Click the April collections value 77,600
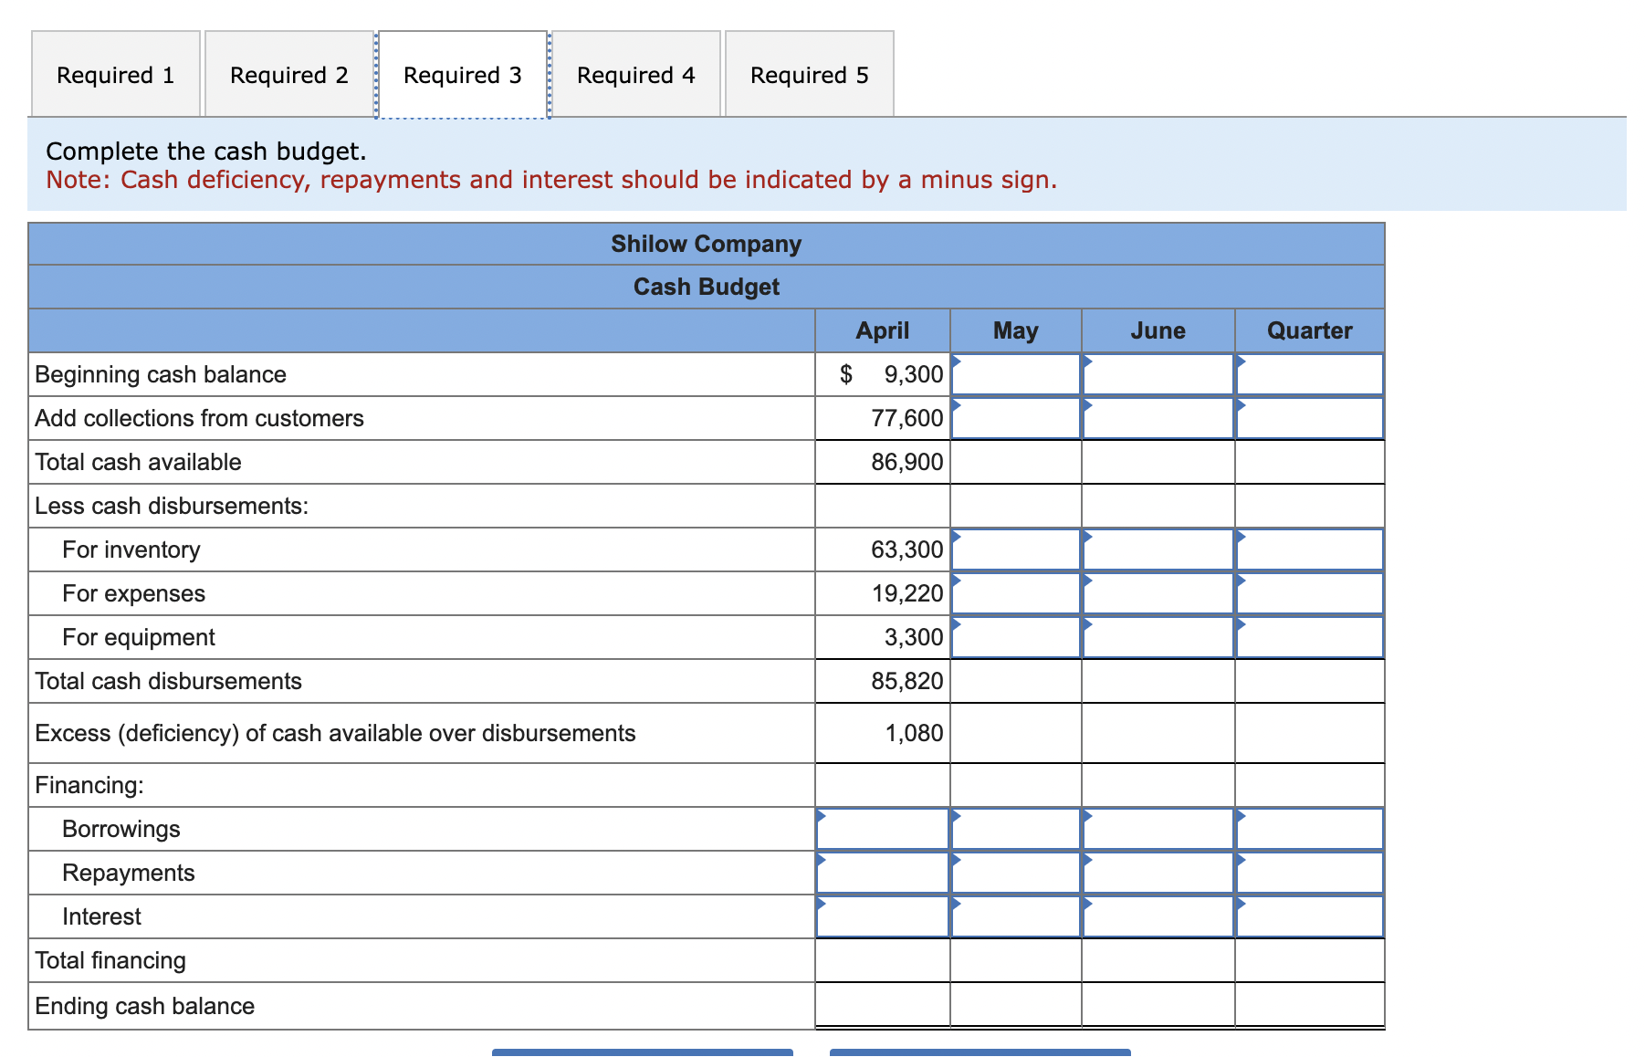1645x1057 pixels. [x=907, y=418]
